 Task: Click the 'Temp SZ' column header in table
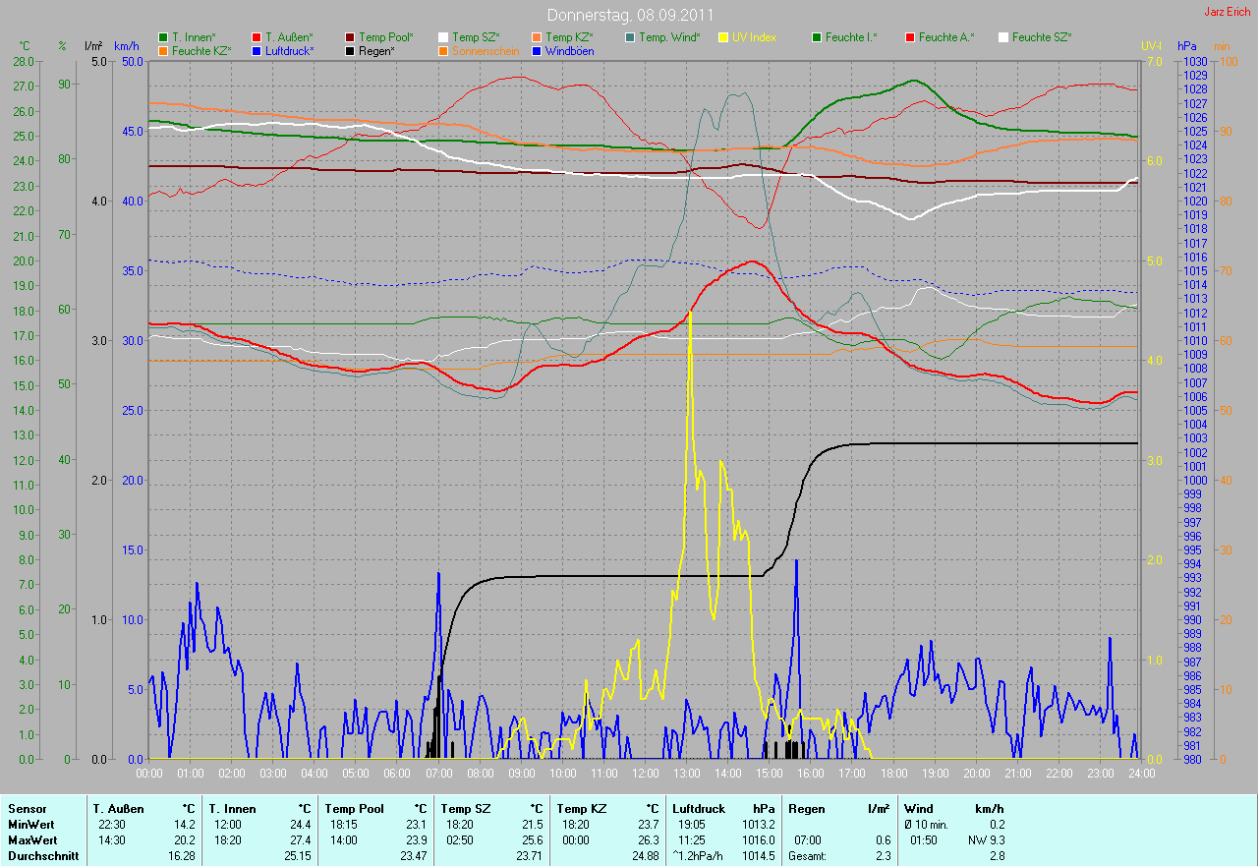(x=464, y=809)
